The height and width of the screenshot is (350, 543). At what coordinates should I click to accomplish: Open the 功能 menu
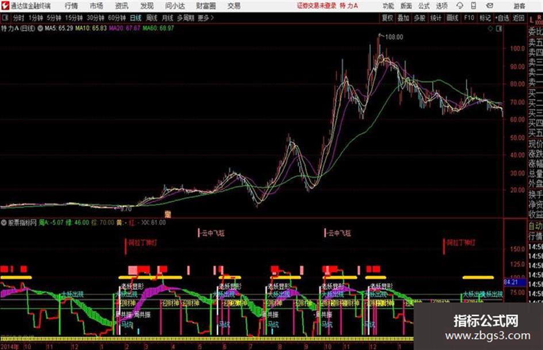pos(388,6)
